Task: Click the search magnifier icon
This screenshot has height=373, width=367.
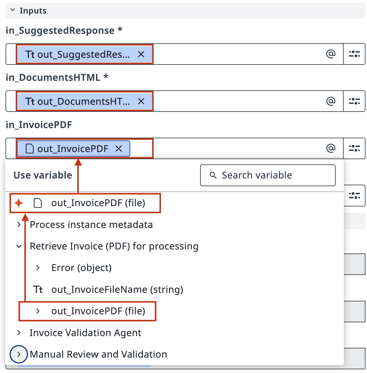Action: pyautogui.click(x=213, y=175)
